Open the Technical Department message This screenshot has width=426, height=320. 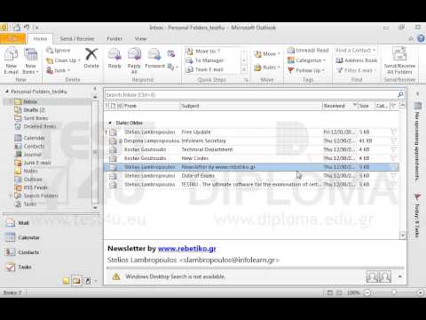click(251, 149)
